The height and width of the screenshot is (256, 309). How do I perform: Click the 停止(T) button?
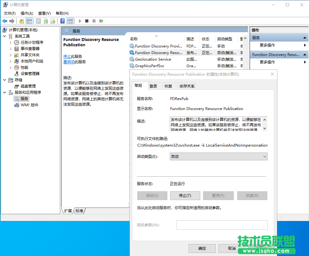tap(185, 196)
